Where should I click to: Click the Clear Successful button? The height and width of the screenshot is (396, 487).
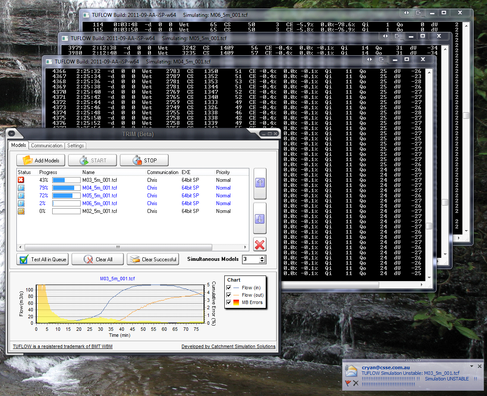point(154,259)
